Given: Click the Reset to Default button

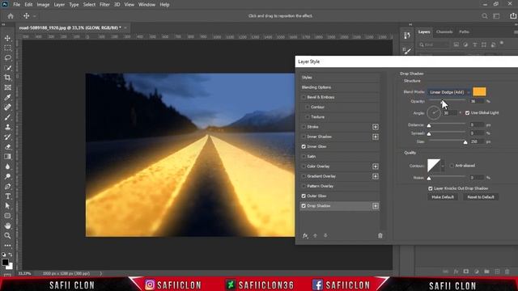Looking at the screenshot, I should (x=481, y=197).
